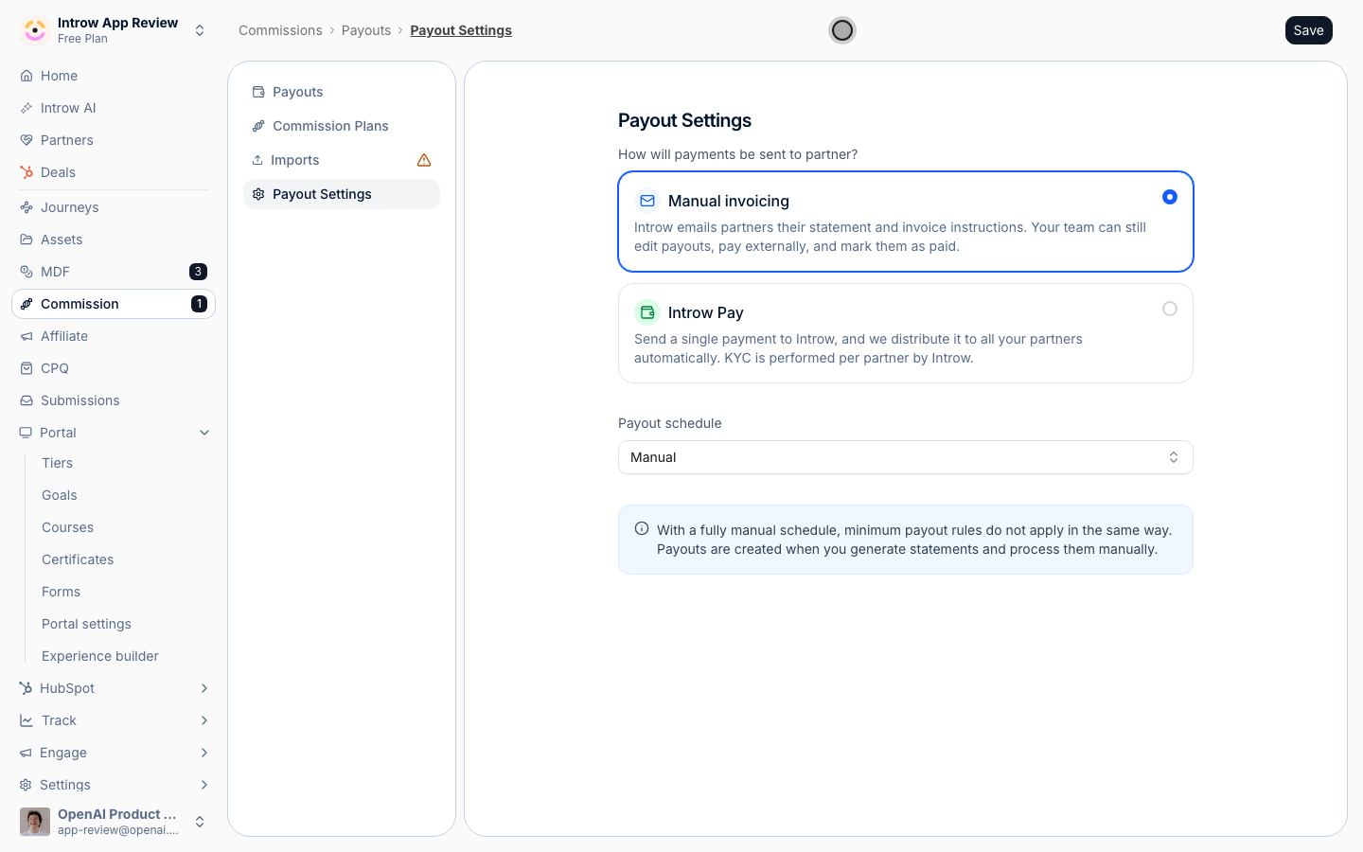Image resolution: width=1363 pixels, height=852 pixels.
Task: Open Certificates under Portal
Action: (x=78, y=559)
